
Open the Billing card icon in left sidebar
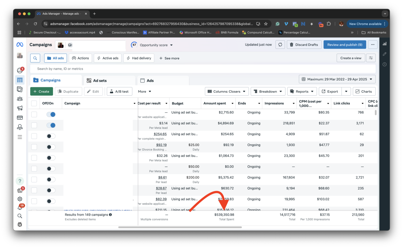pos(20,118)
